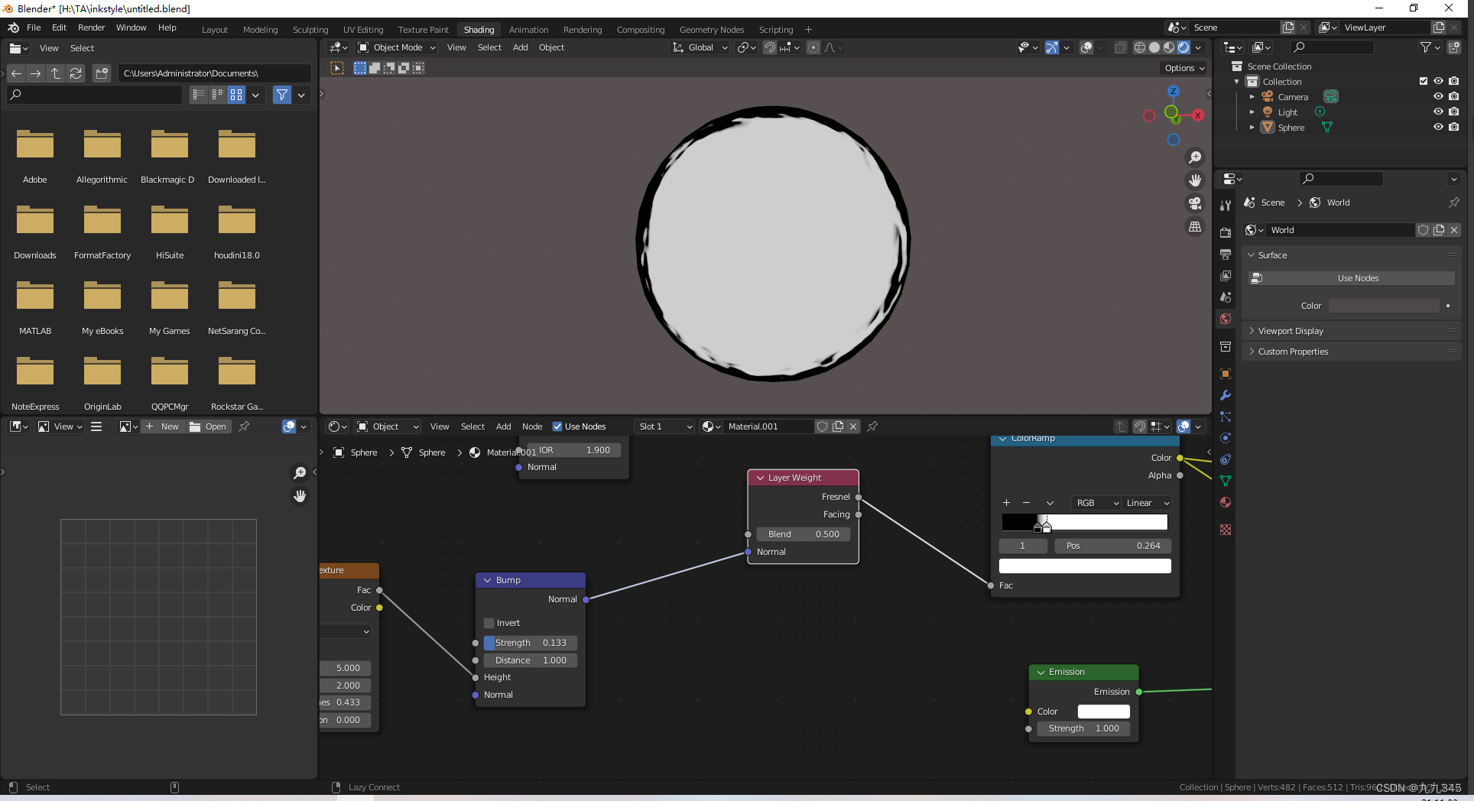Viewport: 1474px width, 801px height.
Task: Open the World properties tab icon
Action: pos(1226,319)
